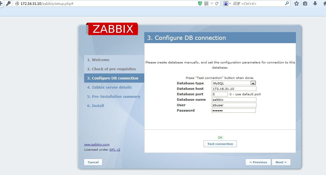Reload the page with the refresh icon
Image resolution: width=326 pixels, height=175 pixels.
coord(217,4)
